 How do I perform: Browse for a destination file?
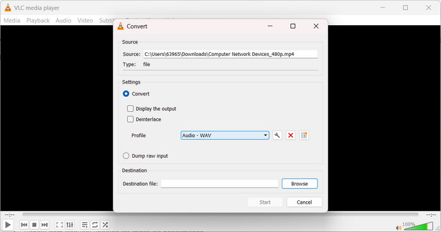coord(299,184)
